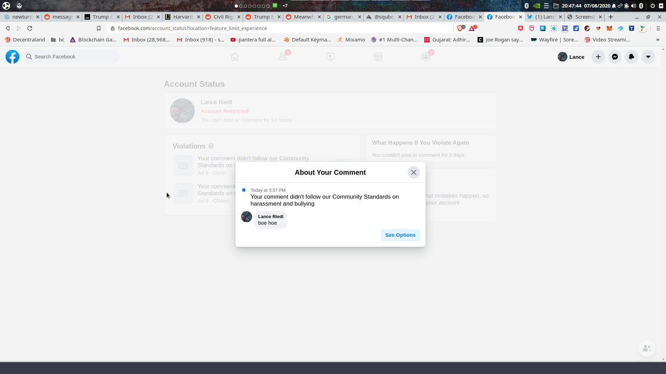Open the Marketplace icon

click(378, 57)
